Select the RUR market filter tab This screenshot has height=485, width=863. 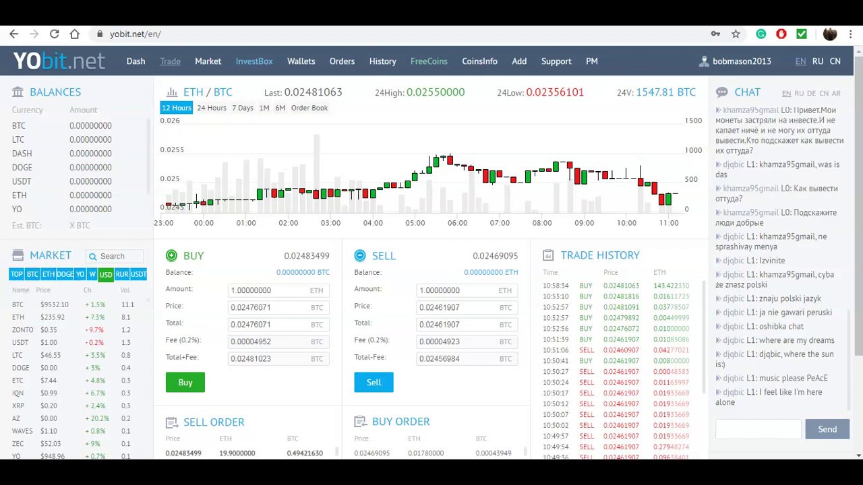pos(122,274)
